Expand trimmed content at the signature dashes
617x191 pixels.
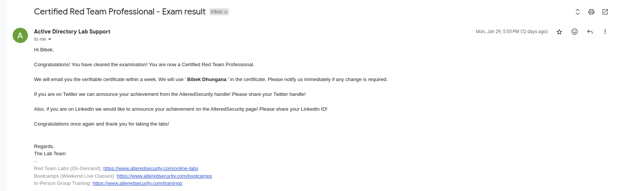pyautogui.click(x=36, y=161)
